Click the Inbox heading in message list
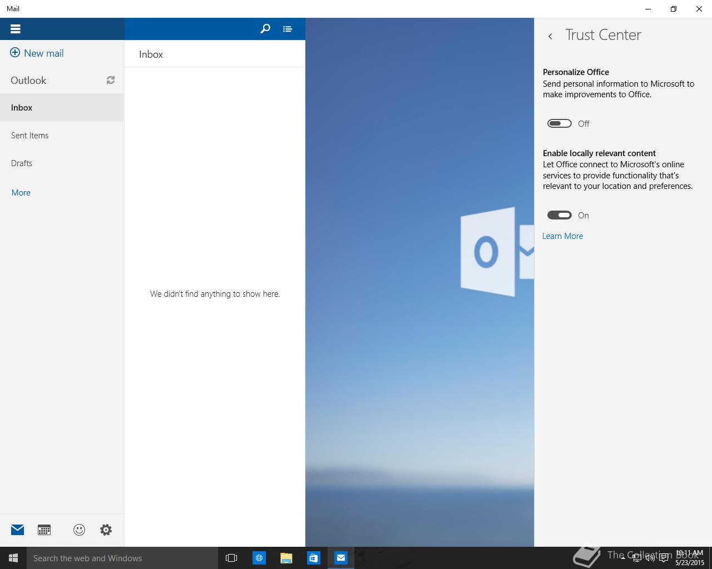 coord(151,54)
